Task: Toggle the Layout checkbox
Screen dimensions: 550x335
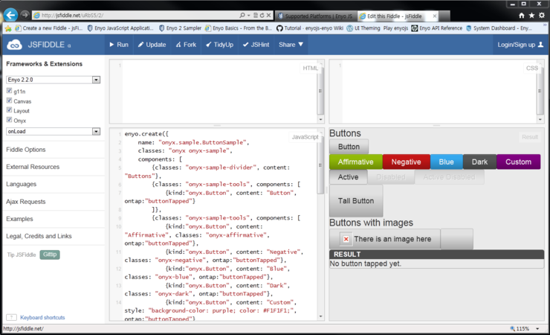Action: point(9,110)
